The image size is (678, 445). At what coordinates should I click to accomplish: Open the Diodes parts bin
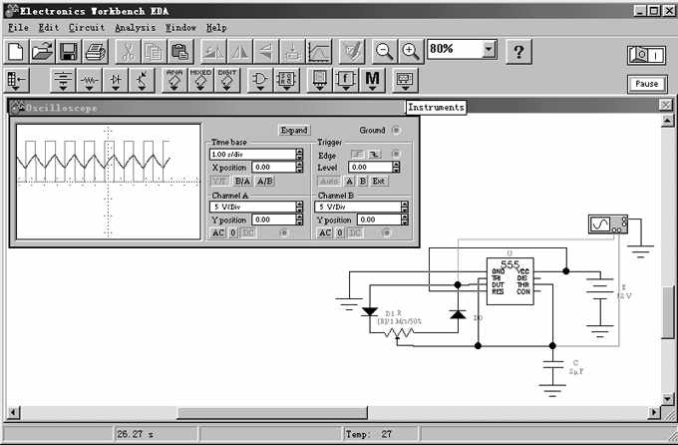[116, 80]
